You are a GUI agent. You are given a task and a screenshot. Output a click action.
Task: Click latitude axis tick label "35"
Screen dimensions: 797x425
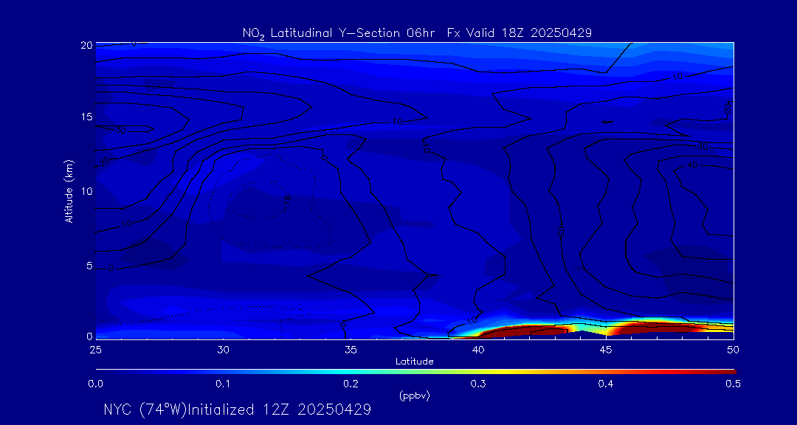pos(351,349)
